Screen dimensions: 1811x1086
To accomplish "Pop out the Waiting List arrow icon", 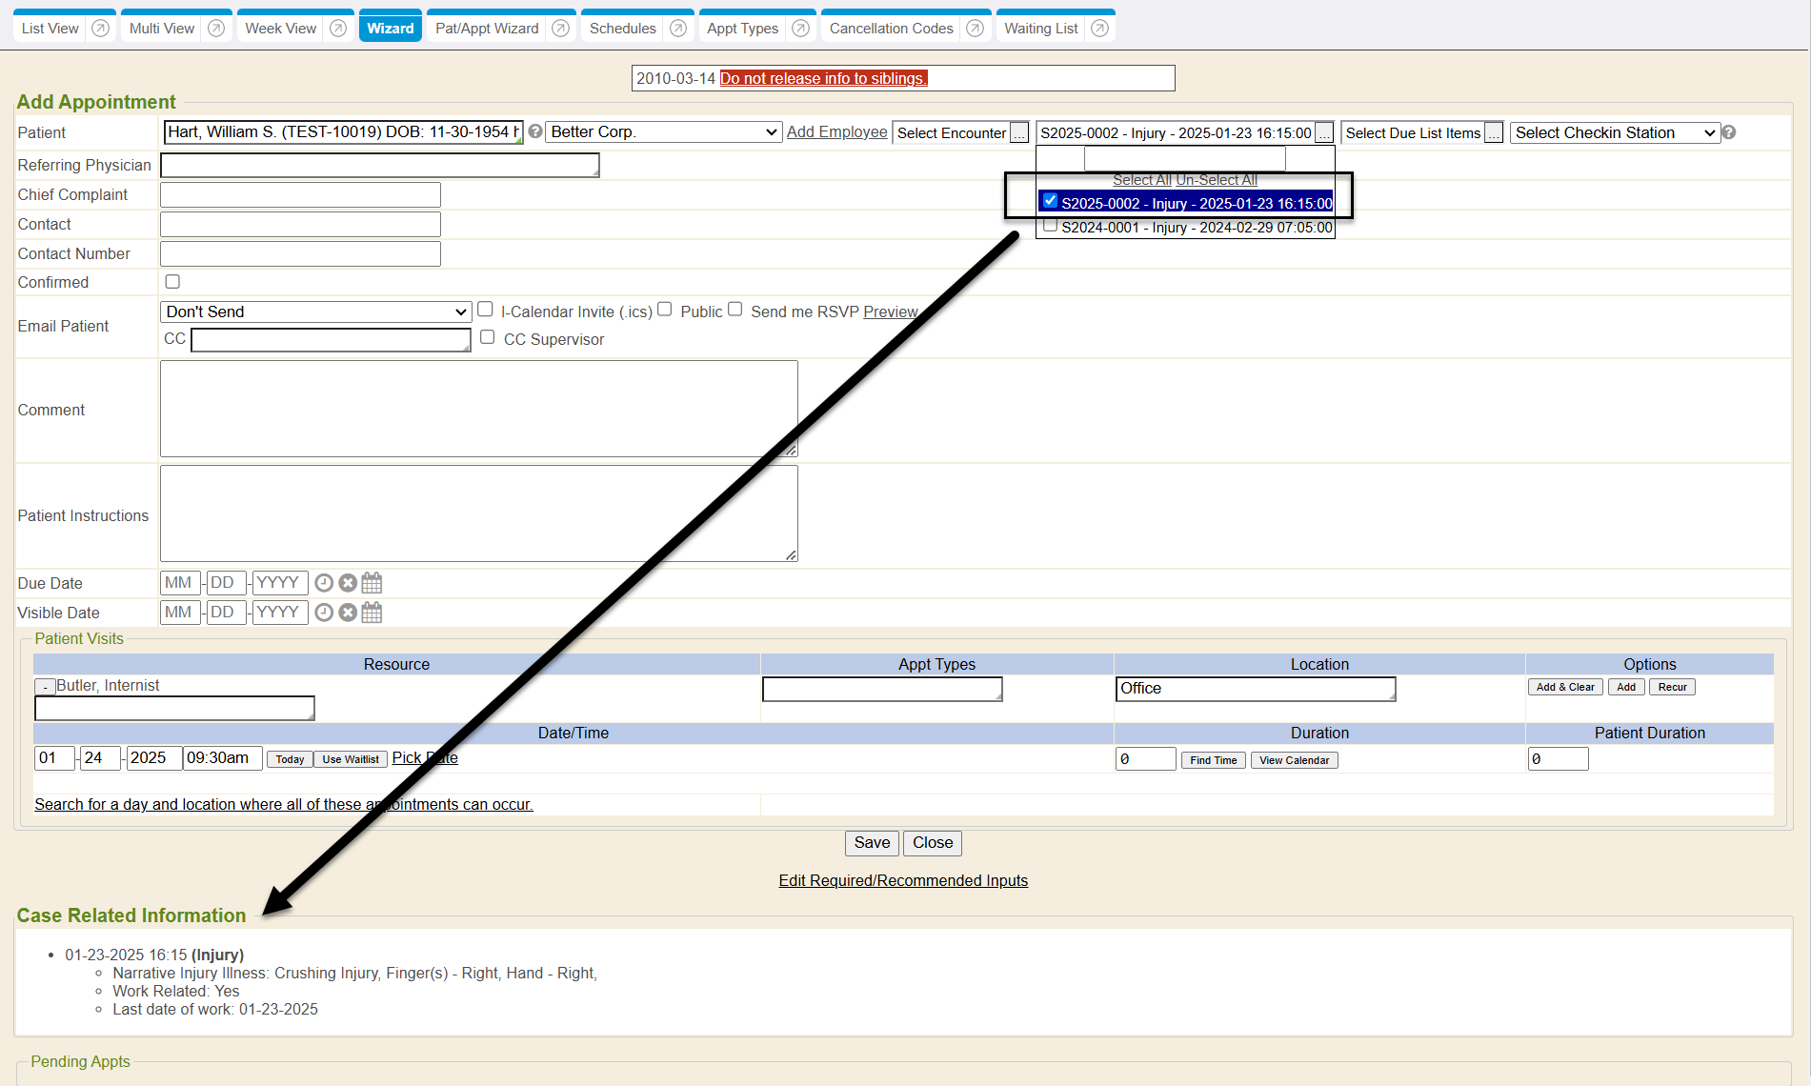I will coord(1099,29).
